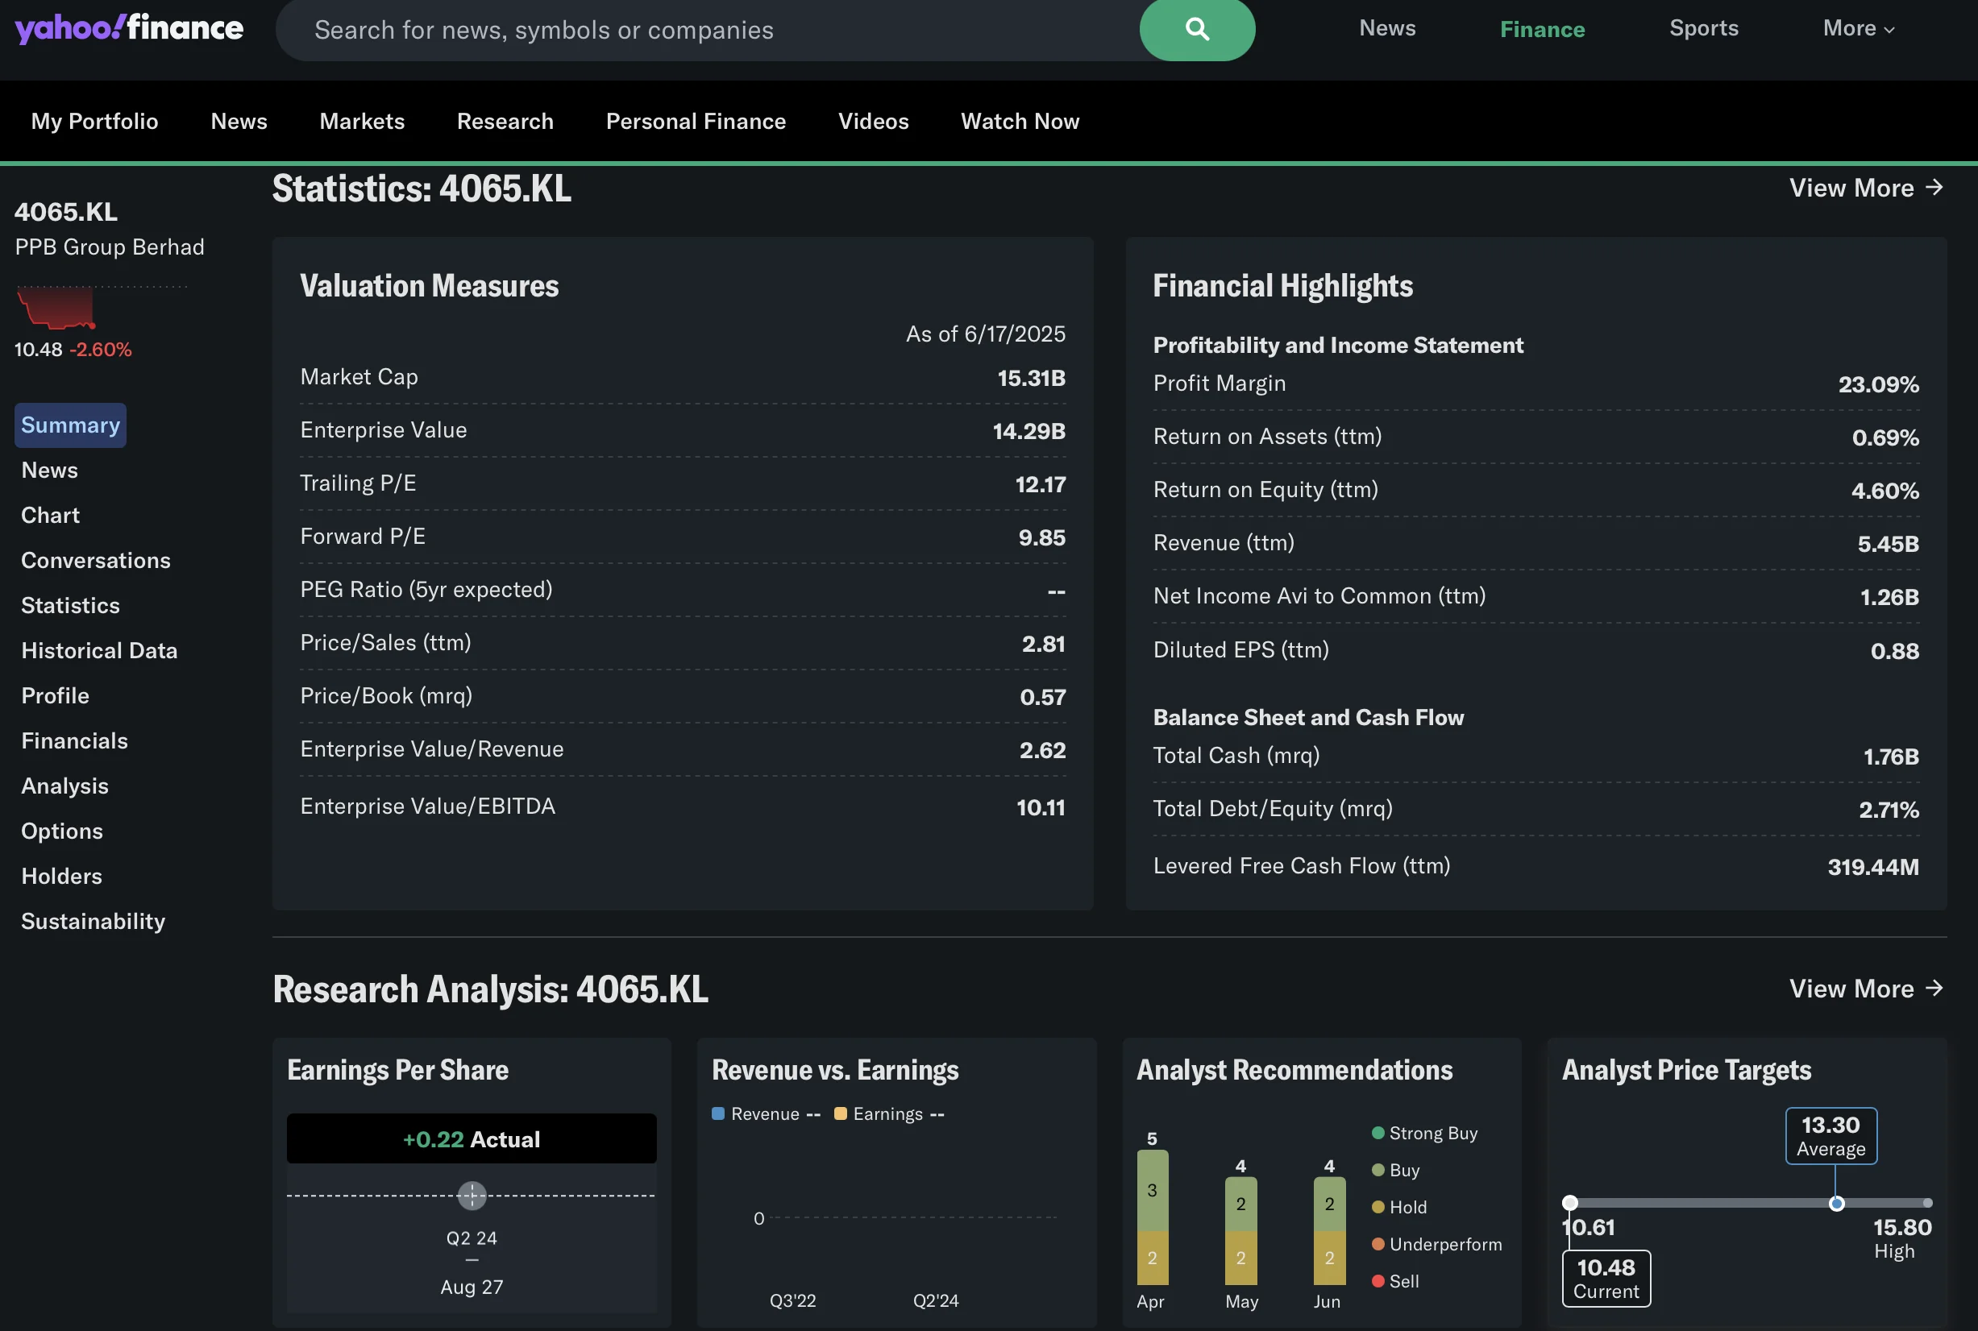This screenshot has width=1978, height=1331.
Task: Click the low price target slider endpoint
Action: 1570,1203
